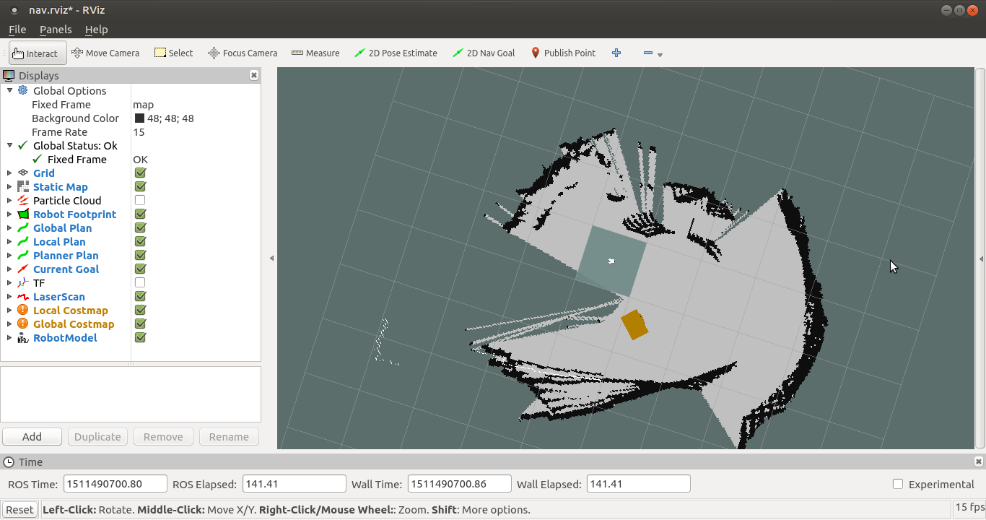Expand the Robot Footprint properties
This screenshot has width=986, height=520.
[x=9, y=214]
